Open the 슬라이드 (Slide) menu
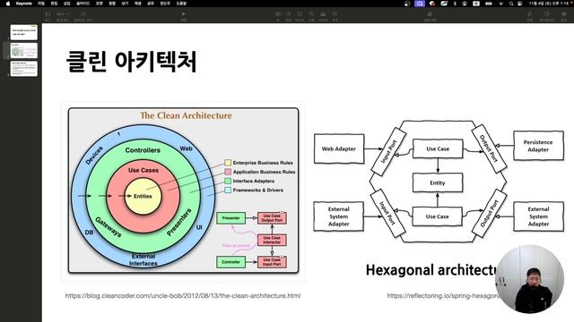The height and width of the screenshot is (322, 574). pos(83,4)
